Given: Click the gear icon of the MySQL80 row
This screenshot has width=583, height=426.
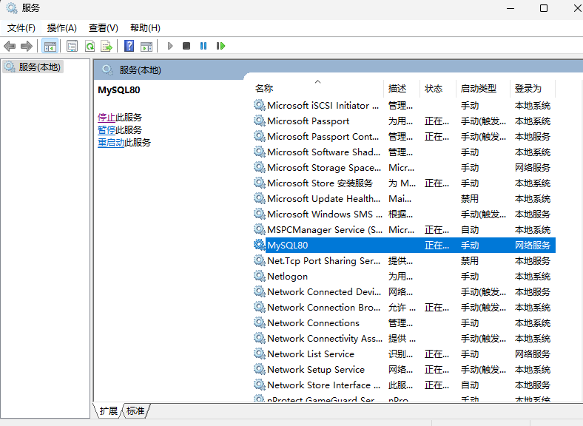Looking at the screenshot, I should (259, 245).
